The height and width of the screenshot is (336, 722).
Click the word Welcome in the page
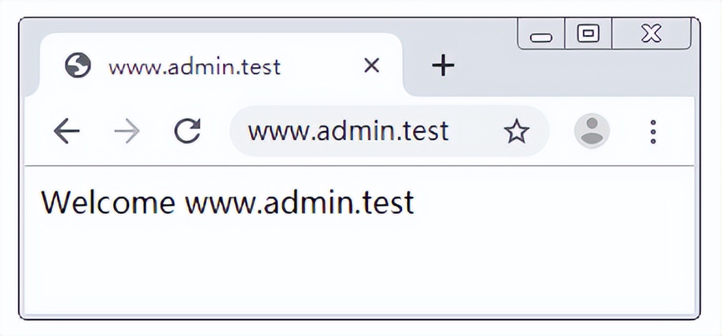pos(108,202)
